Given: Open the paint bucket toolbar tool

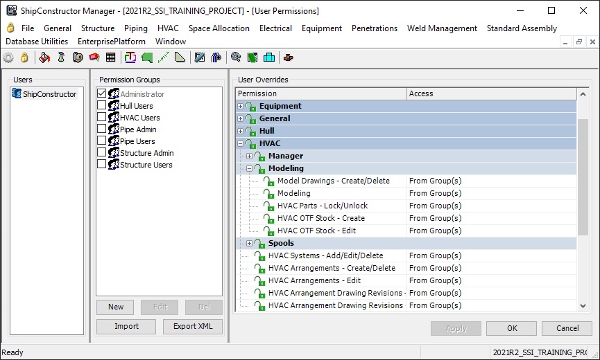Looking at the screenshot, I should click(44, 57).
